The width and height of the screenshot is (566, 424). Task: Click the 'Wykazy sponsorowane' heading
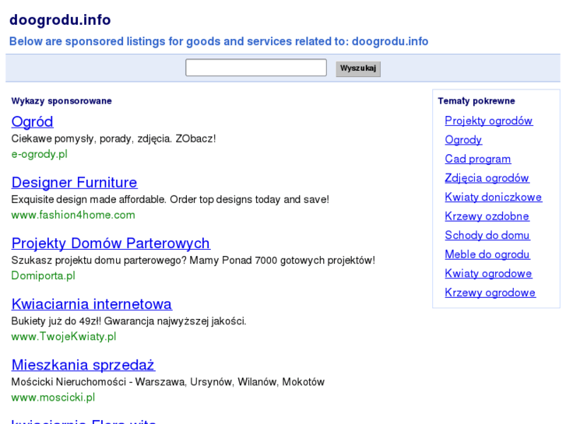(62, 101)
